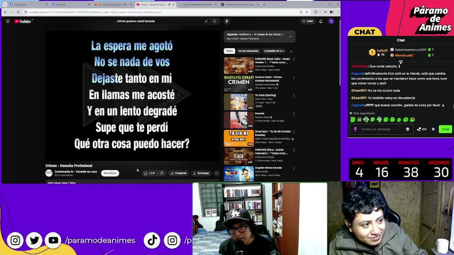The image size is (454, 255).
Task: Select the Todos filter chip
Action: pos(229,51)
